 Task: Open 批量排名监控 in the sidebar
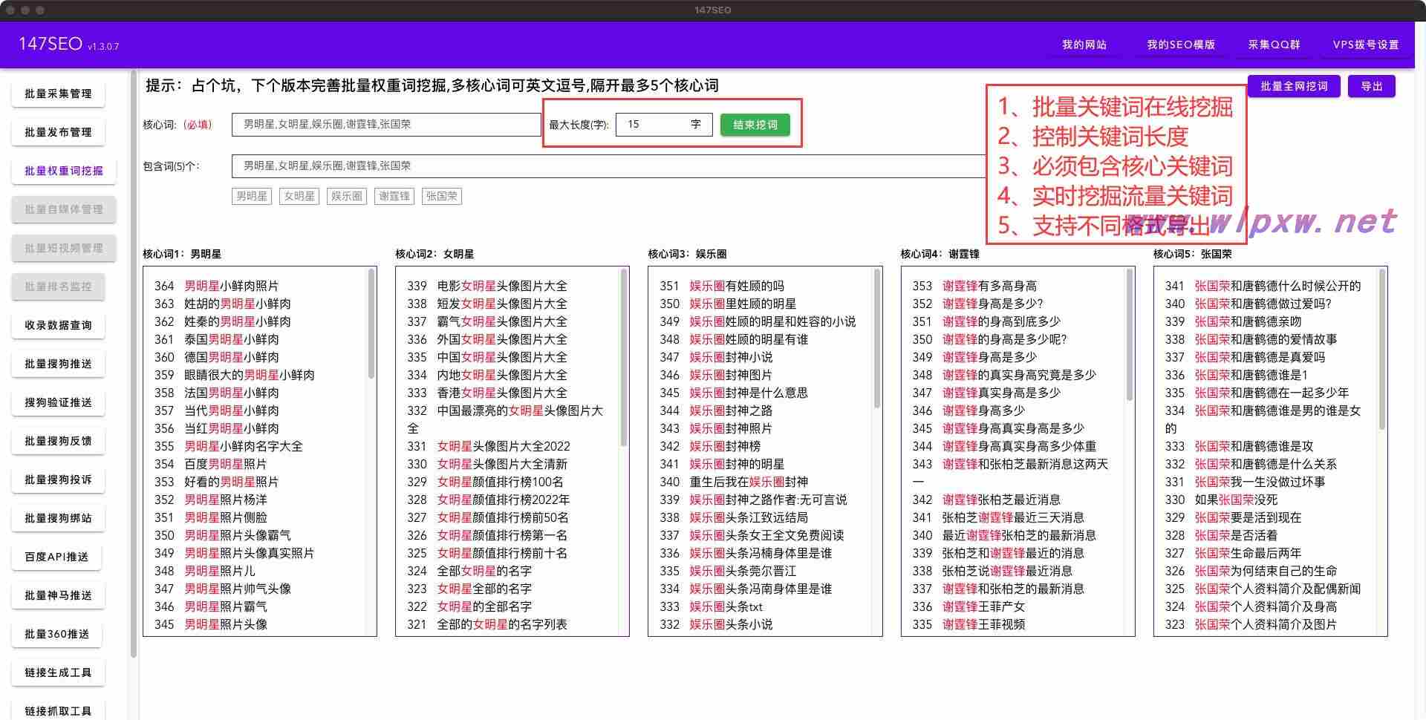click(x=58, y=287)
